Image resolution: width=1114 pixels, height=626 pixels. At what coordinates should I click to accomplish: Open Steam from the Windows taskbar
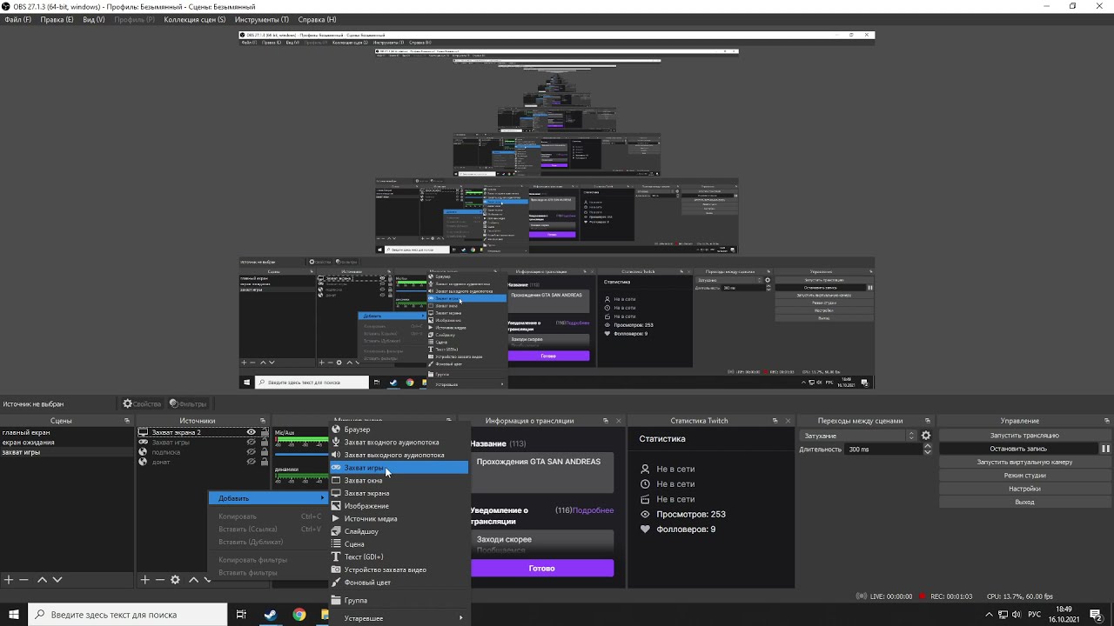point(271,615)
